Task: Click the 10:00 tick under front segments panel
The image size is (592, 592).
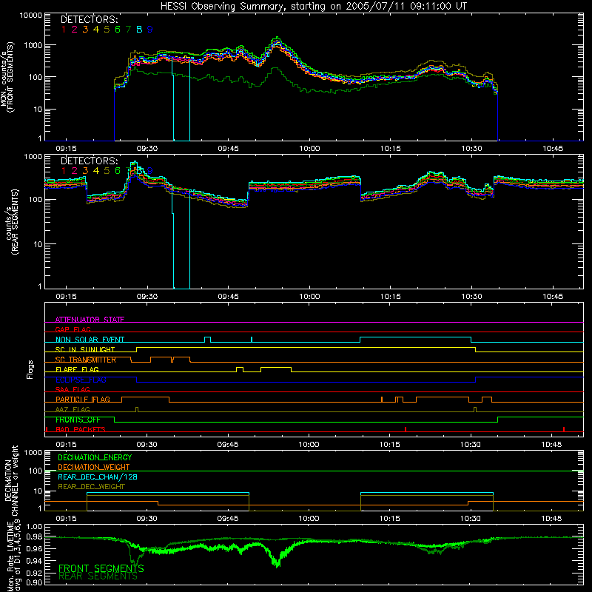Action: click(309, 149)
